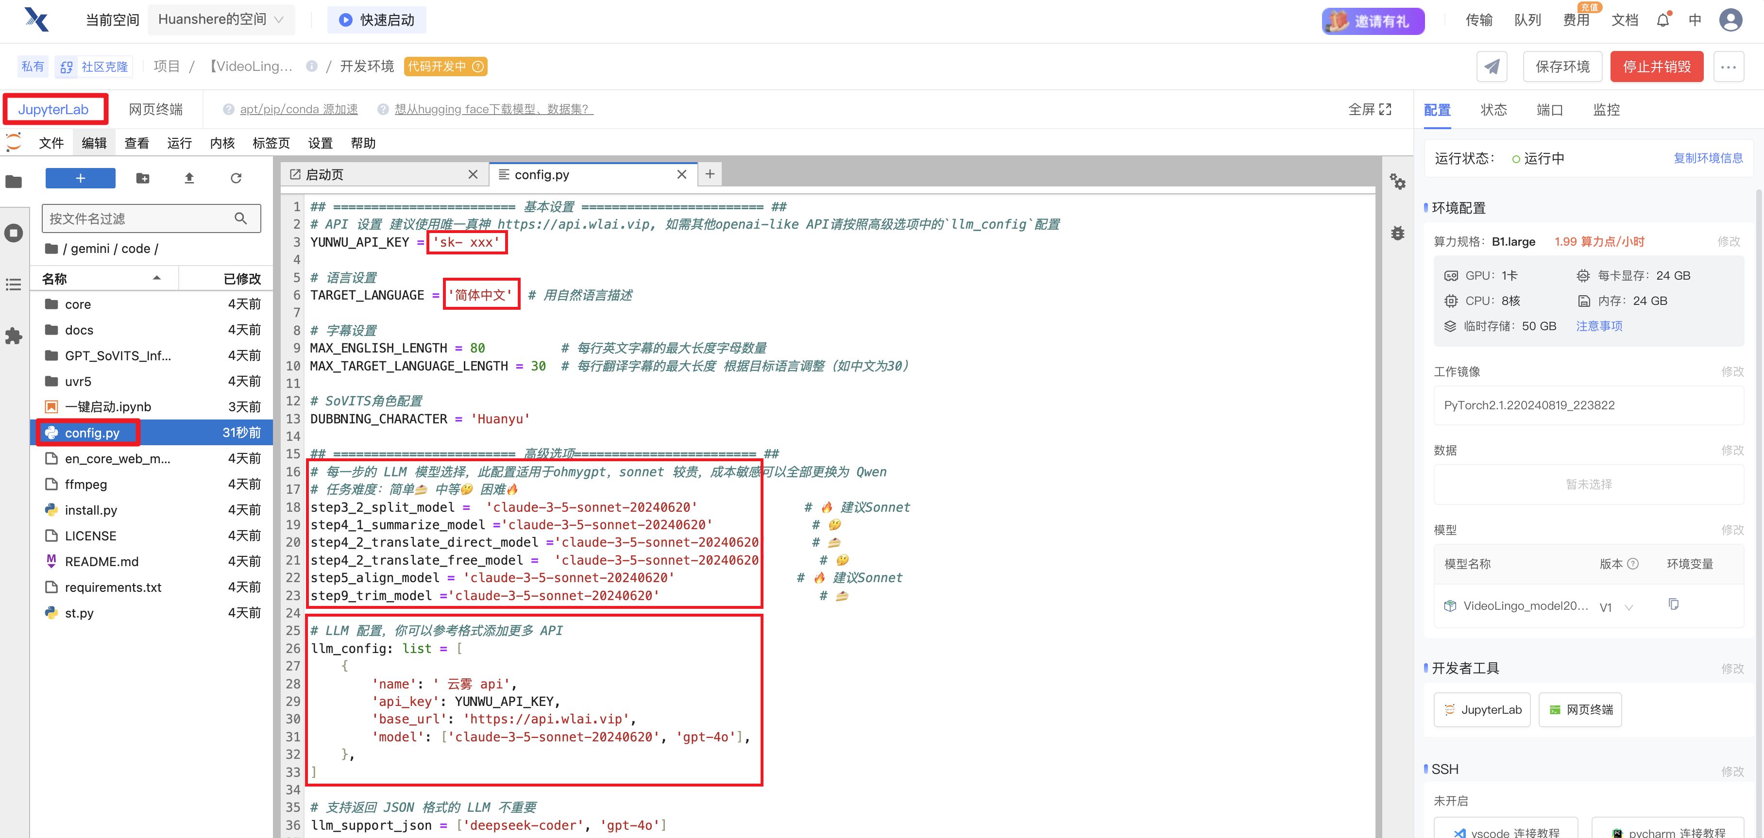
Task: Click the info icon beside project name
Action: click(x=312, y=67)
